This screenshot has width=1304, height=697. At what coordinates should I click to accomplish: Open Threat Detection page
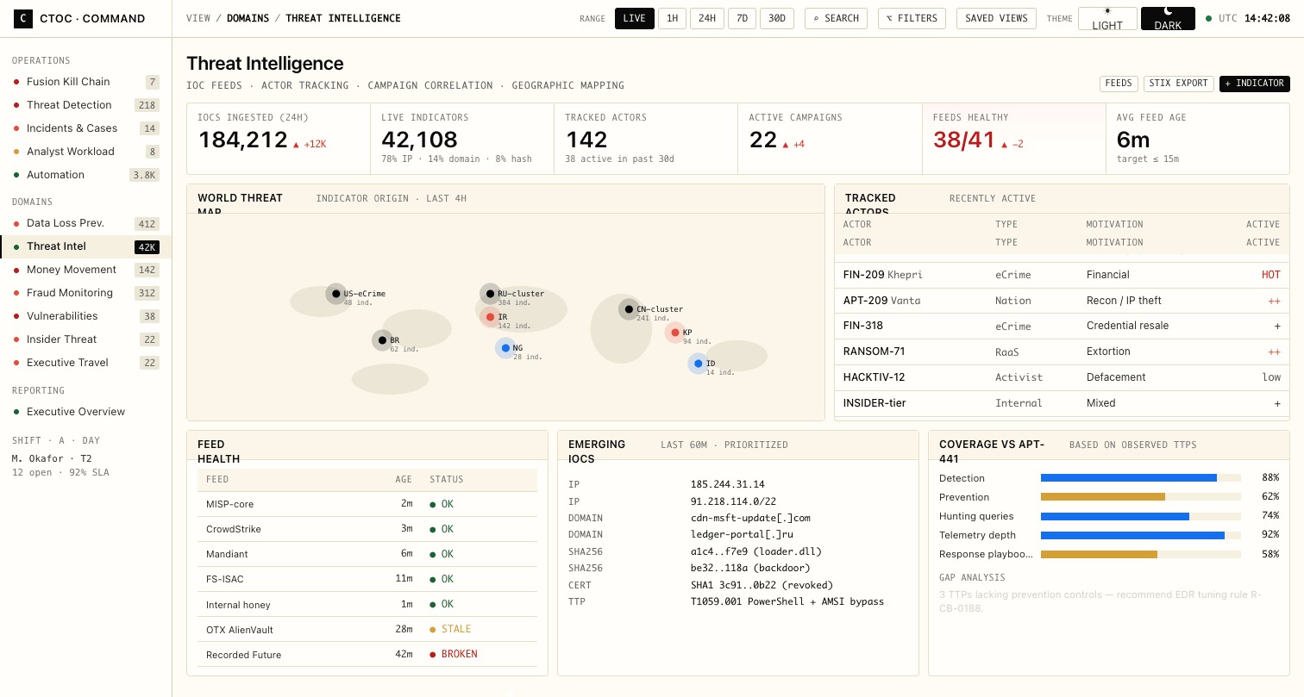click(86, 105)
